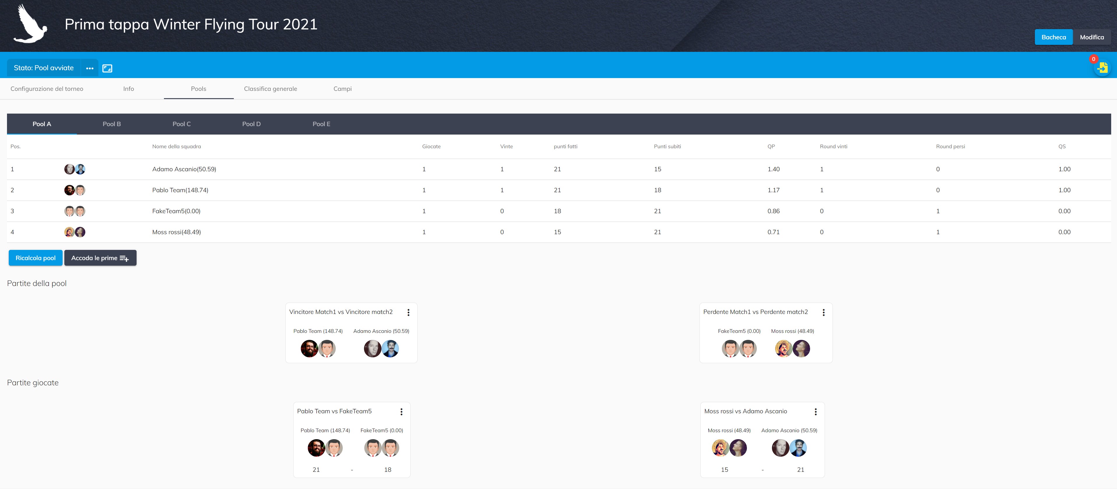Click the yellow notification icon with badge

[x=1102, y=68]
